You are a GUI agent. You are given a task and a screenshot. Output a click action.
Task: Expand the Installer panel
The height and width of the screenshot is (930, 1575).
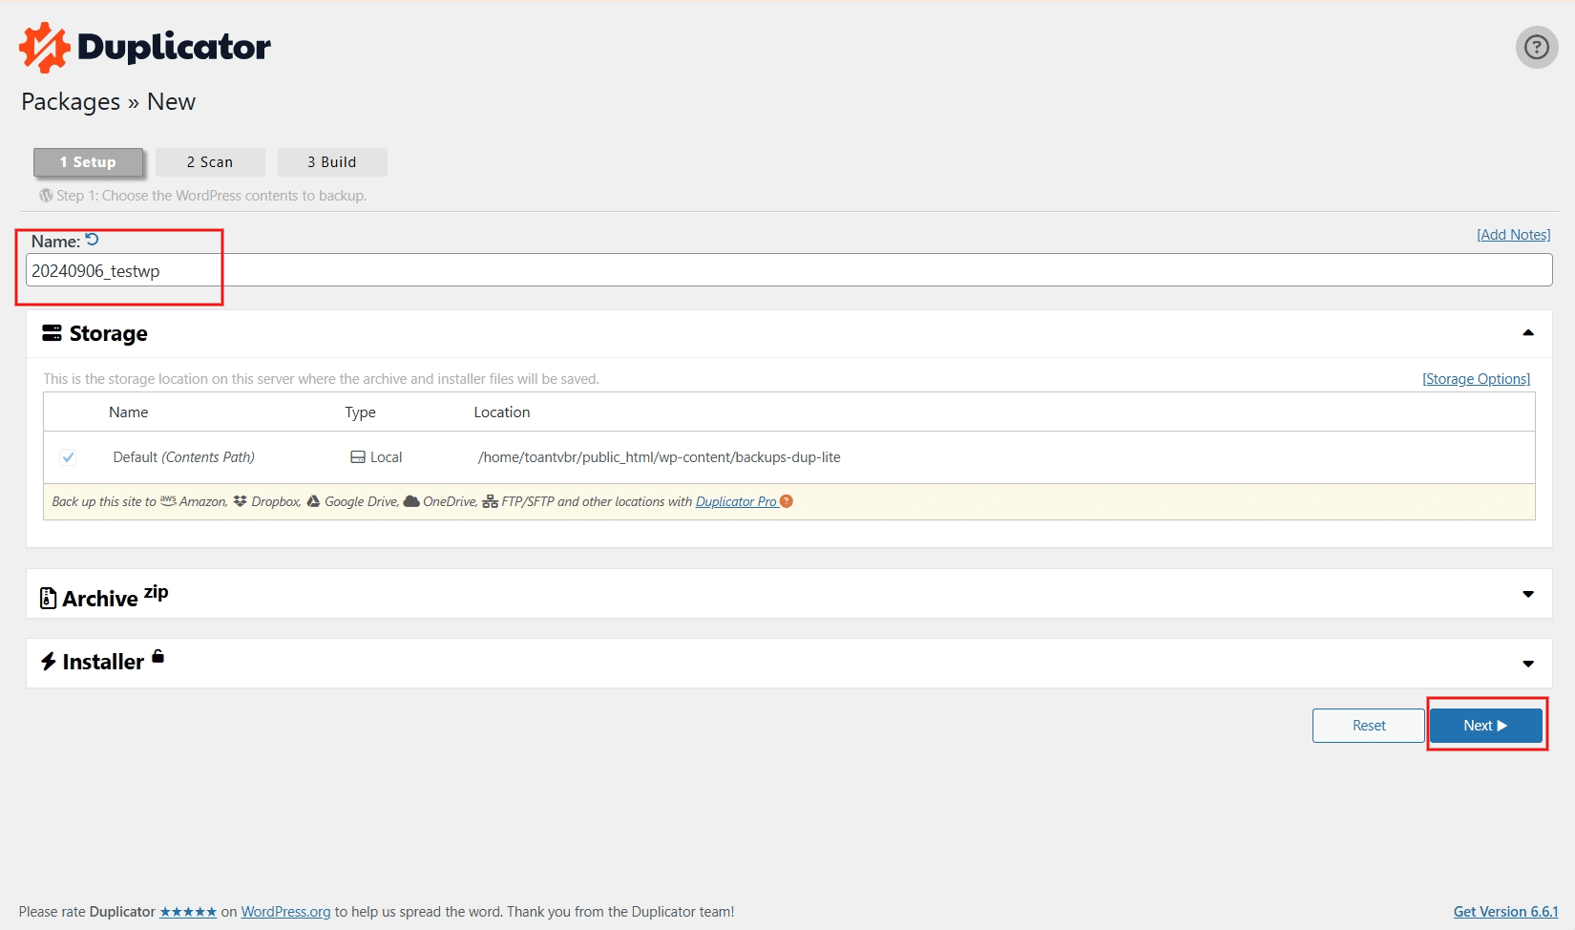point(1527,664)
